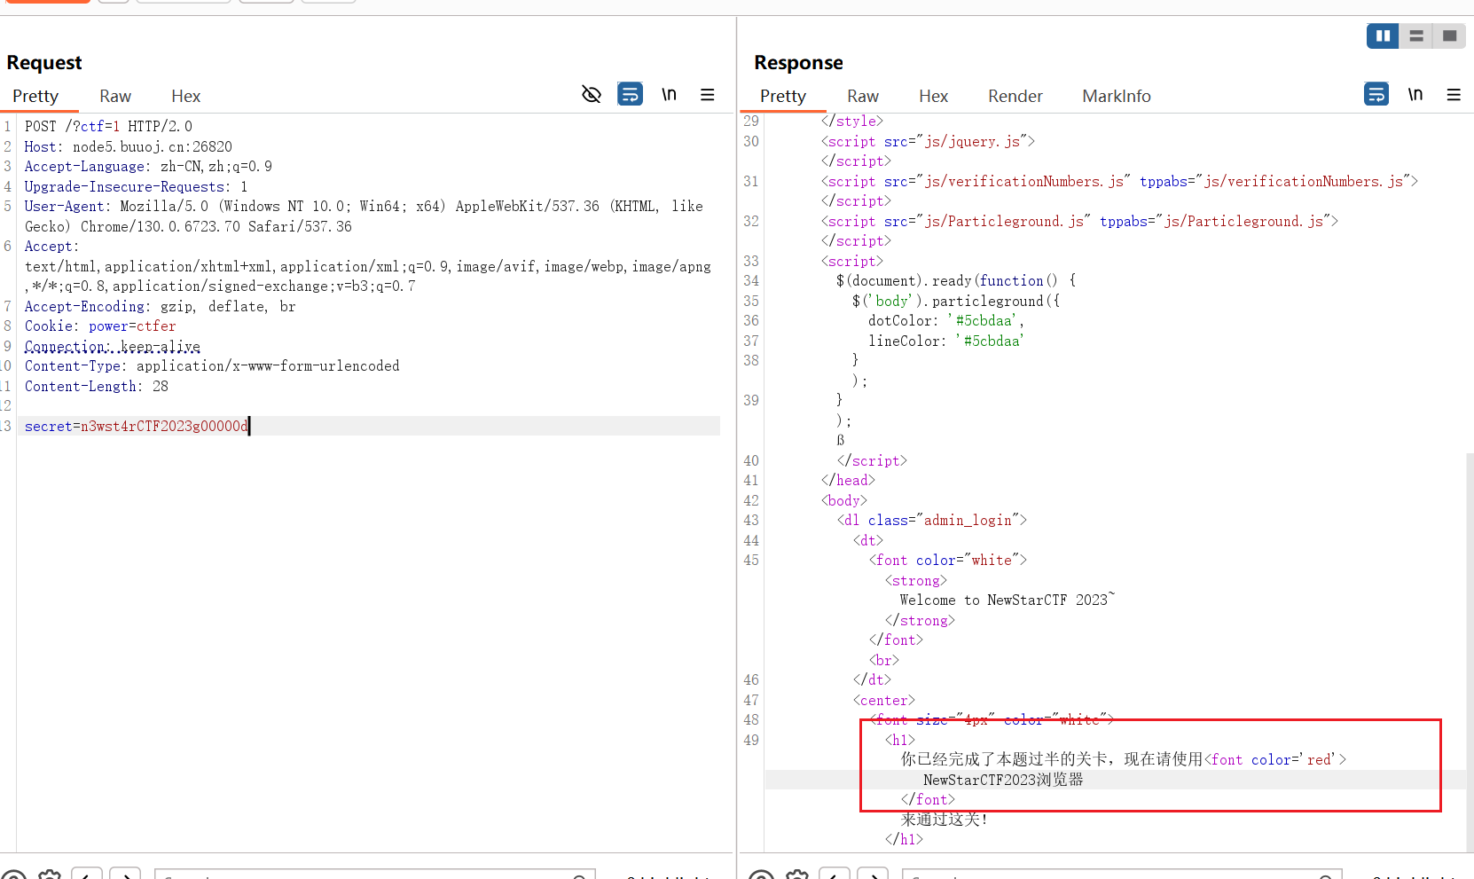The width and height of the screenshot is (1474, 879).
Task: Open the Response MarkInfo tab
Action: pyautogui.click(x=1117, y=96)
